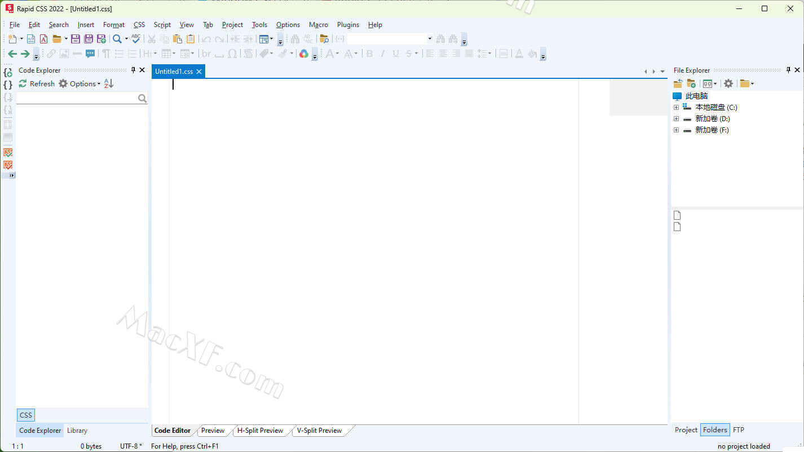The width and height of the screenshot is (804, 452).
Task: Click the Refresh button in Code Explorer
Action: coord(37,83)
